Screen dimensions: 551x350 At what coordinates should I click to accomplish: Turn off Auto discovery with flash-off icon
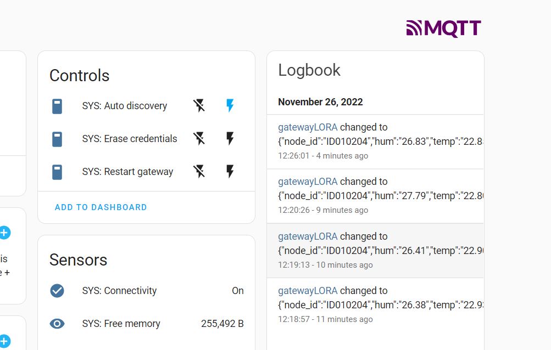coord(199,106)
